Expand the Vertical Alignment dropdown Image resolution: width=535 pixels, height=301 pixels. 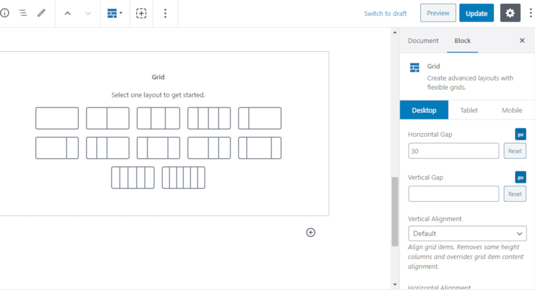[x=467, y=234]
